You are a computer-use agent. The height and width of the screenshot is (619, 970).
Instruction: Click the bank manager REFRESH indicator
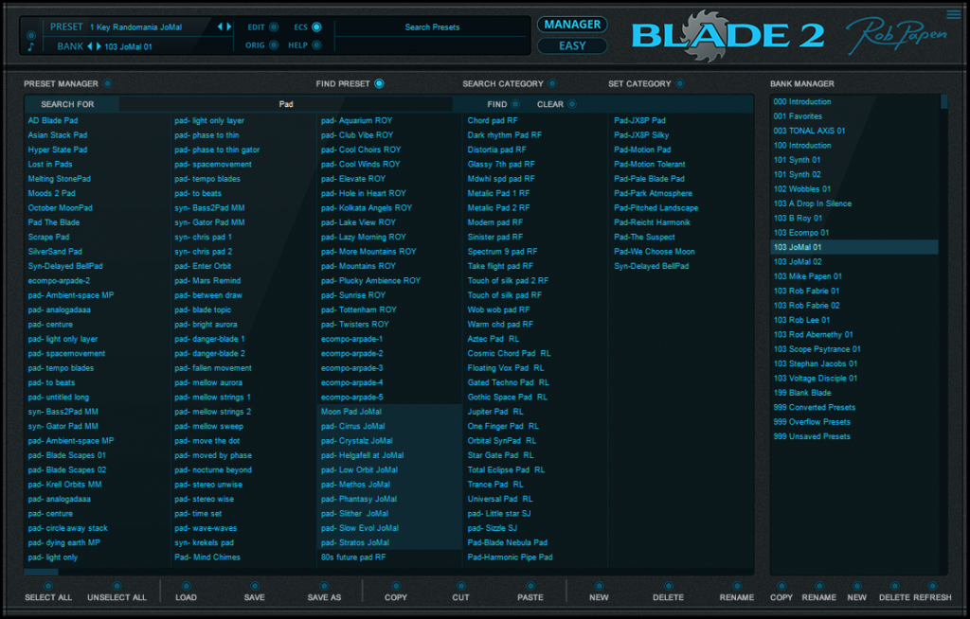(932, 586)
